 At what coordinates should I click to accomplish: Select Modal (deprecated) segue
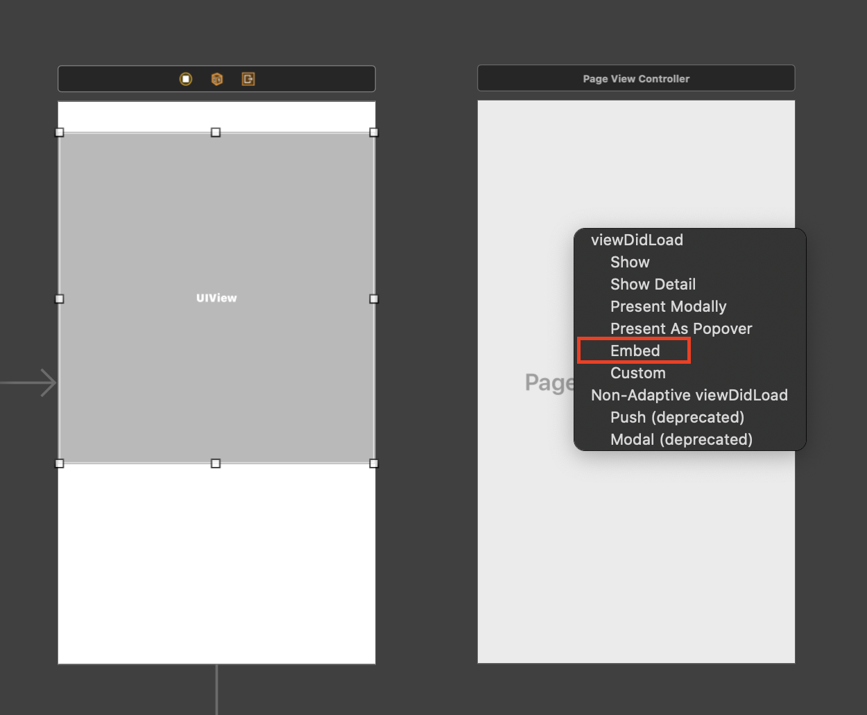pos(681,439)
